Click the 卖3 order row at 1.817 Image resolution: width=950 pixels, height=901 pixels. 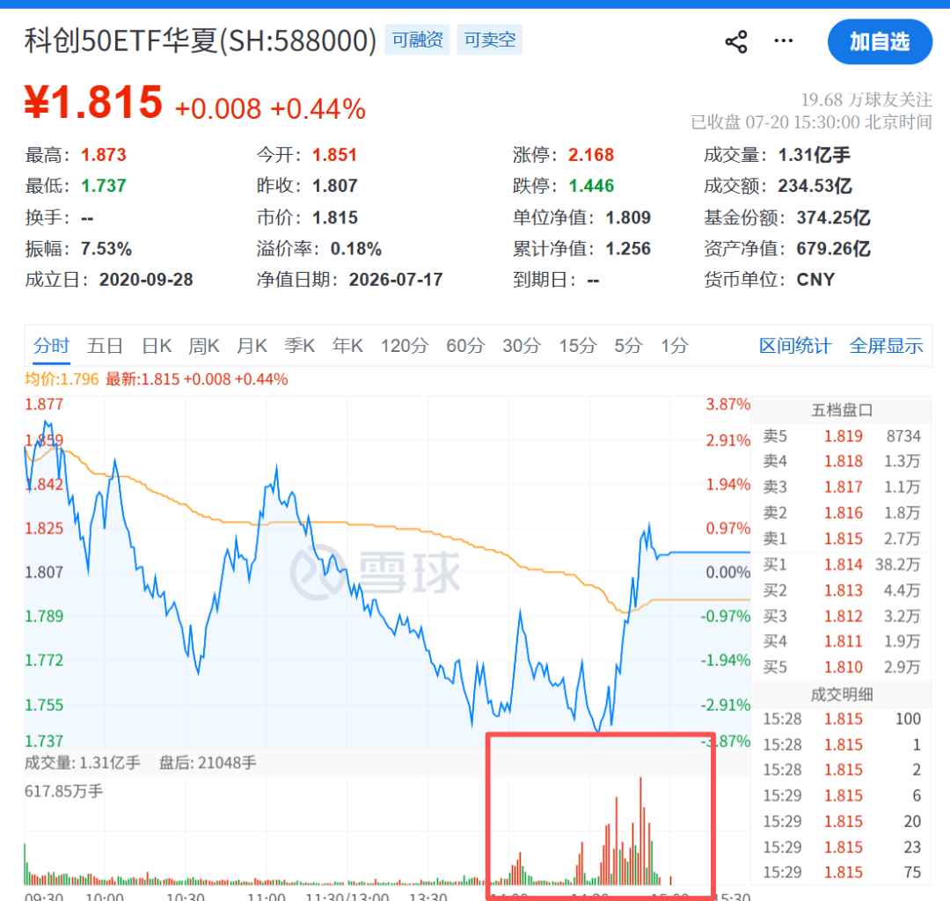tap(842, 487)
